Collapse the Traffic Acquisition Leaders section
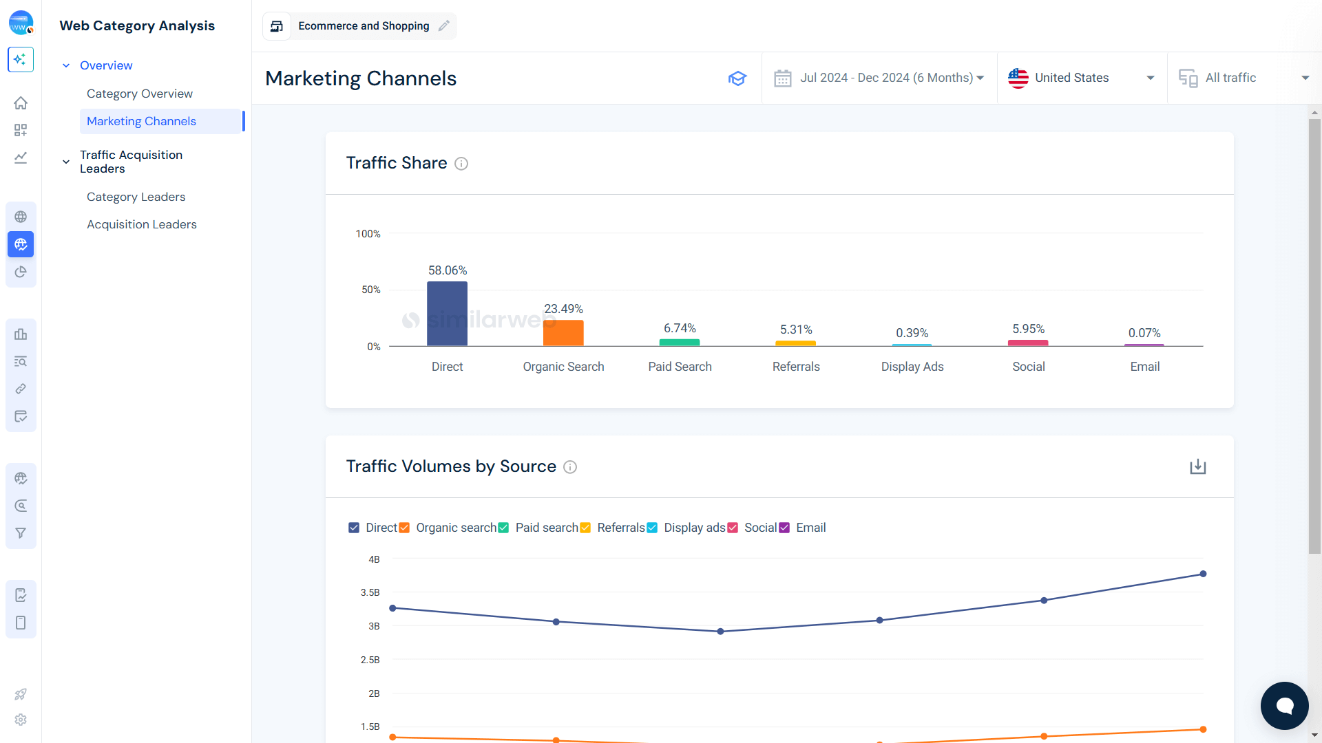This screenshot has width=1322, height=743. (66, 161)
